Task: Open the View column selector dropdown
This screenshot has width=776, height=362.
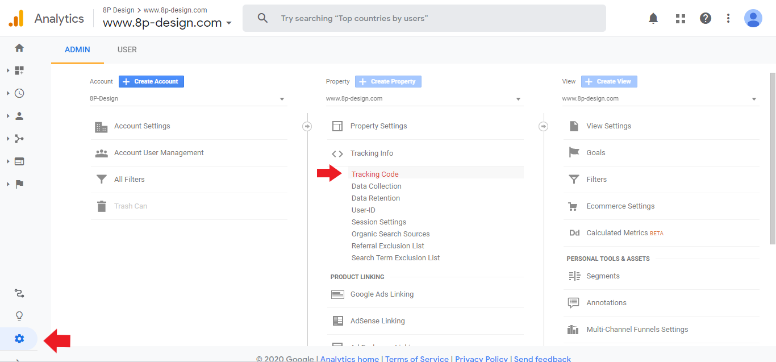Action: pos(661,99)
